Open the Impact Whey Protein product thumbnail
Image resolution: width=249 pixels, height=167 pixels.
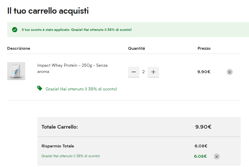16,71
